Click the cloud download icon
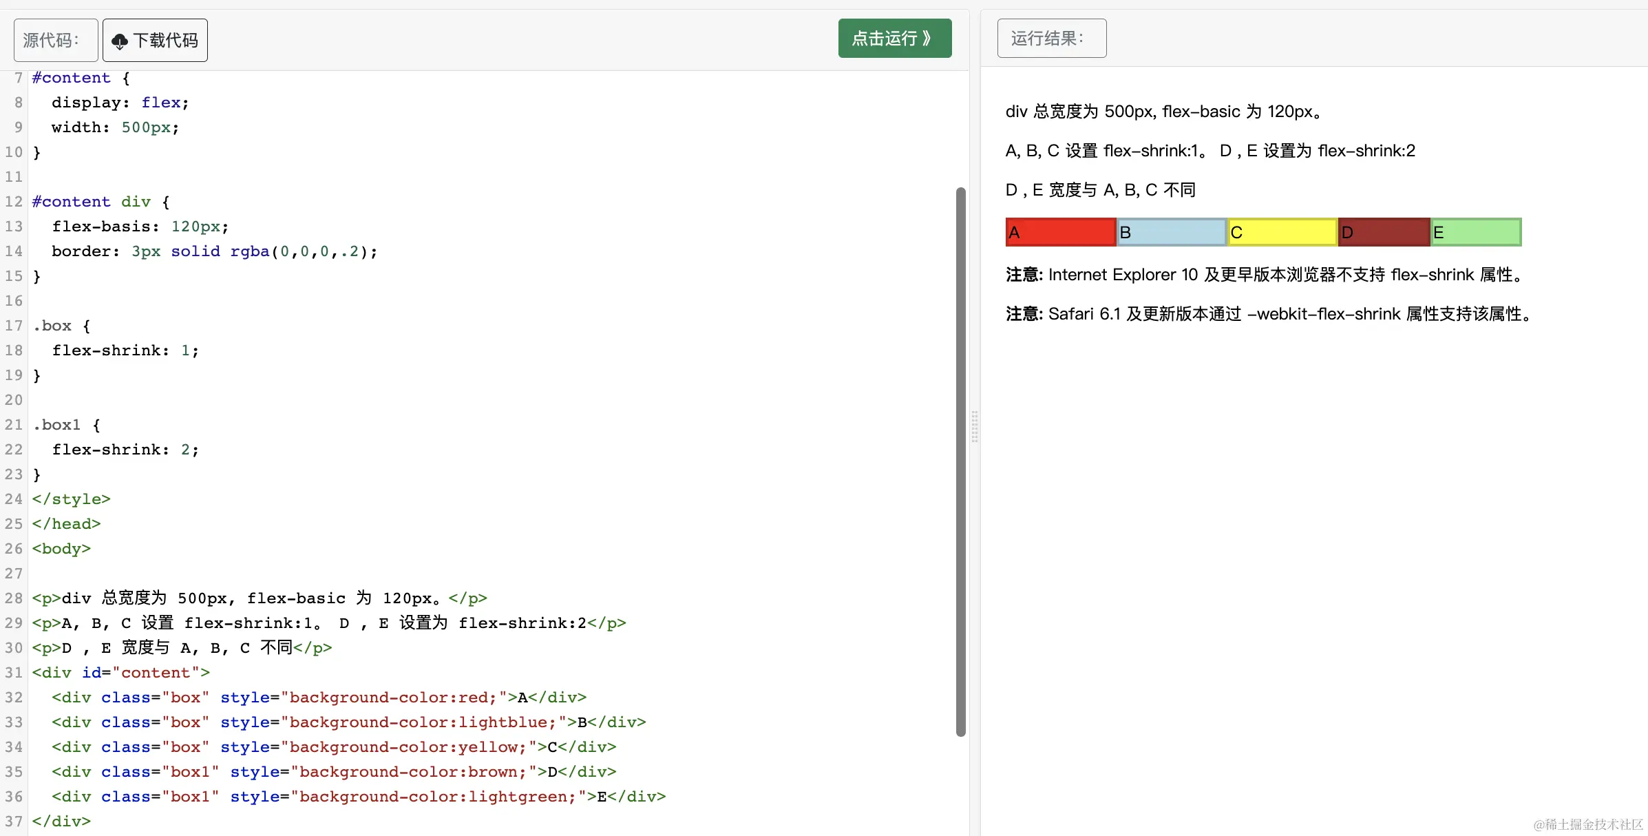1648x836 pixels. (120, 41)
